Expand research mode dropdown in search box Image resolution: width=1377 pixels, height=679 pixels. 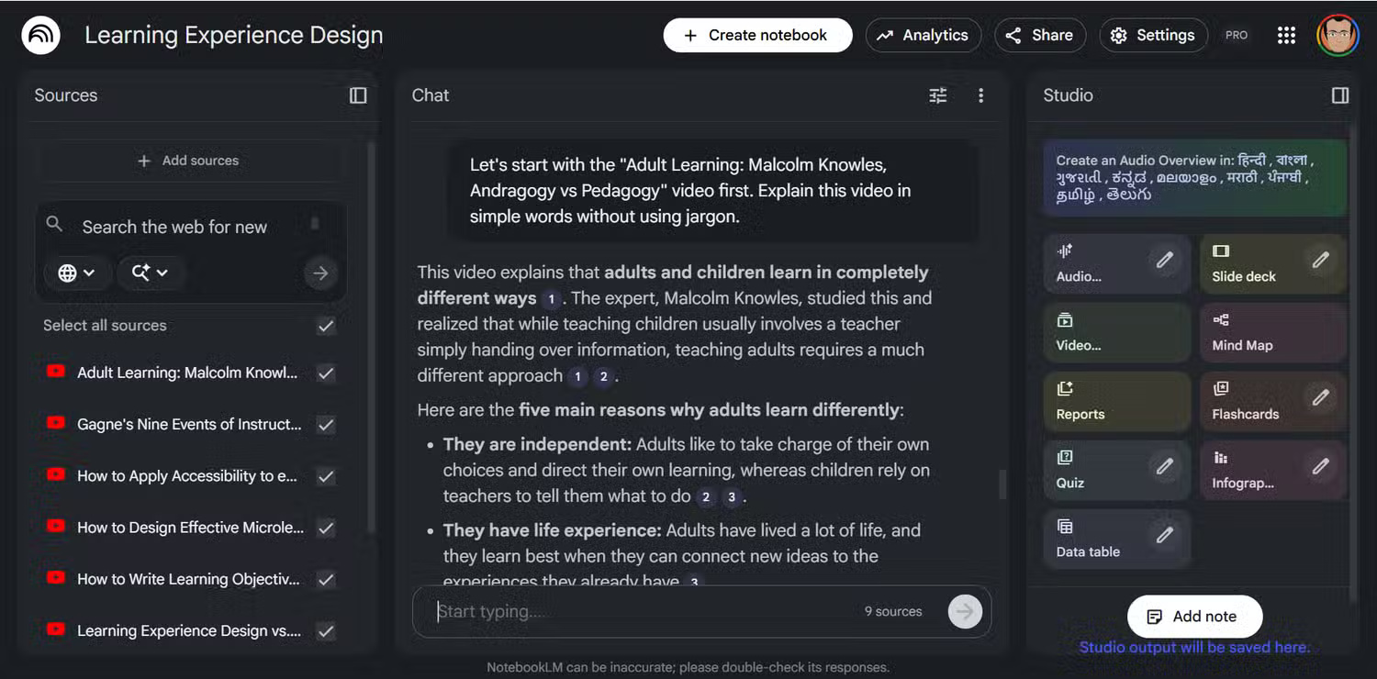pos(150,273)
